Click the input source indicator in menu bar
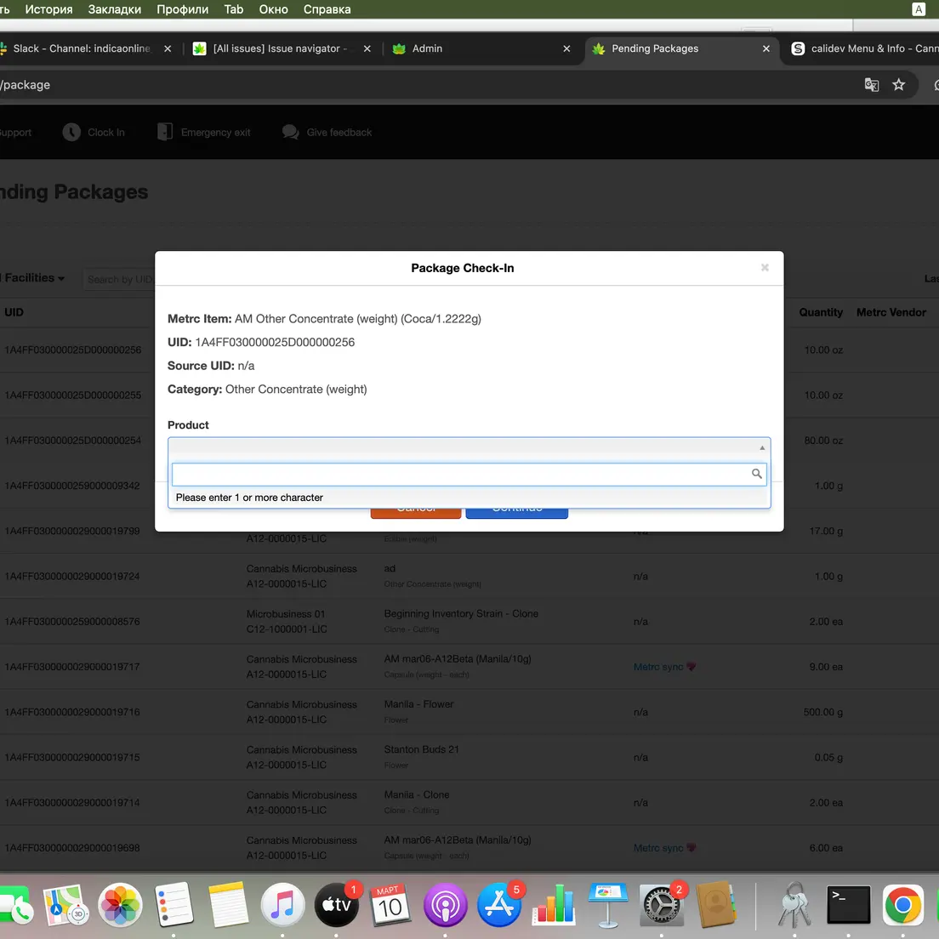This screenshot has width=939, height=939. pyautogui.click(x=918, y=9)
